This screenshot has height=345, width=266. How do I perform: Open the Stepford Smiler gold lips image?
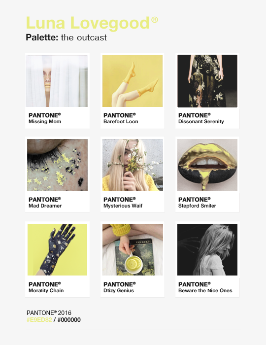207,165
